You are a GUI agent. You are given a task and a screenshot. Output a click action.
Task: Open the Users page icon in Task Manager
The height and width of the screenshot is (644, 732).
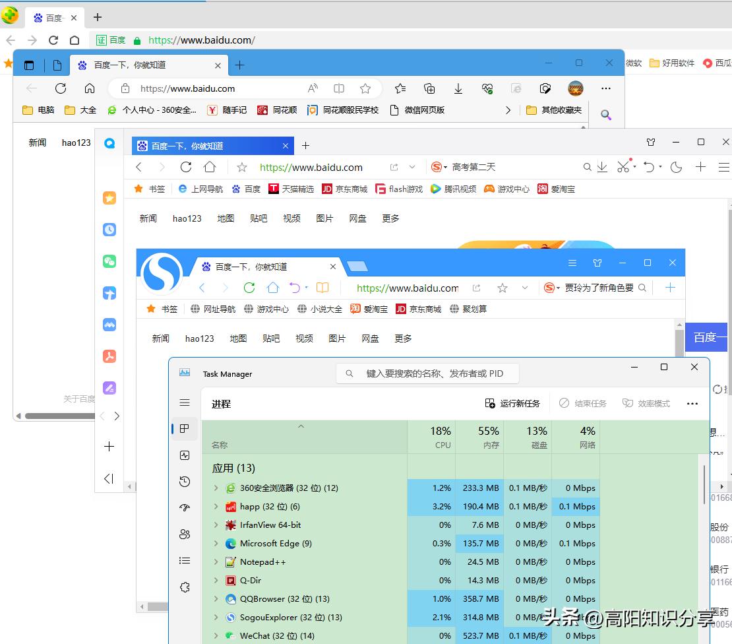tap(185, 534)
